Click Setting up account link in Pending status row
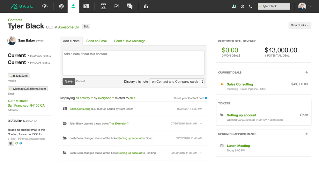 coord(130,153)
